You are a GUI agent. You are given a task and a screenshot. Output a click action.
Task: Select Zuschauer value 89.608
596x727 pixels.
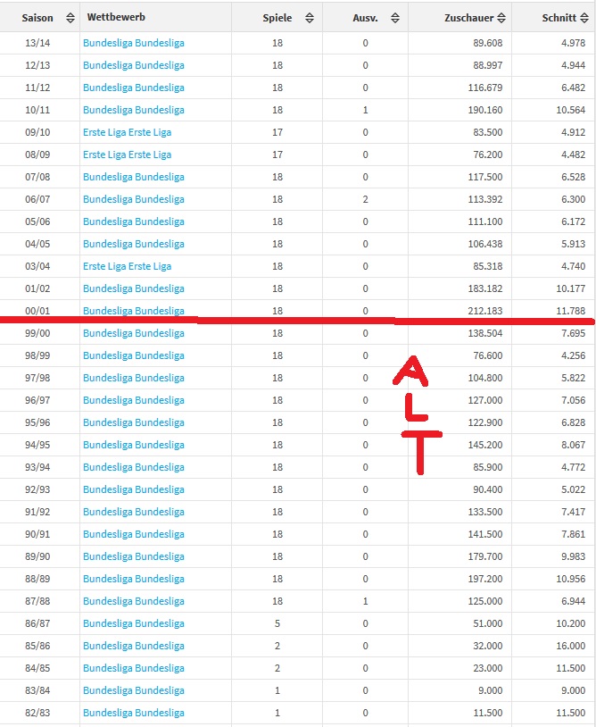click(x=488, y=43)
